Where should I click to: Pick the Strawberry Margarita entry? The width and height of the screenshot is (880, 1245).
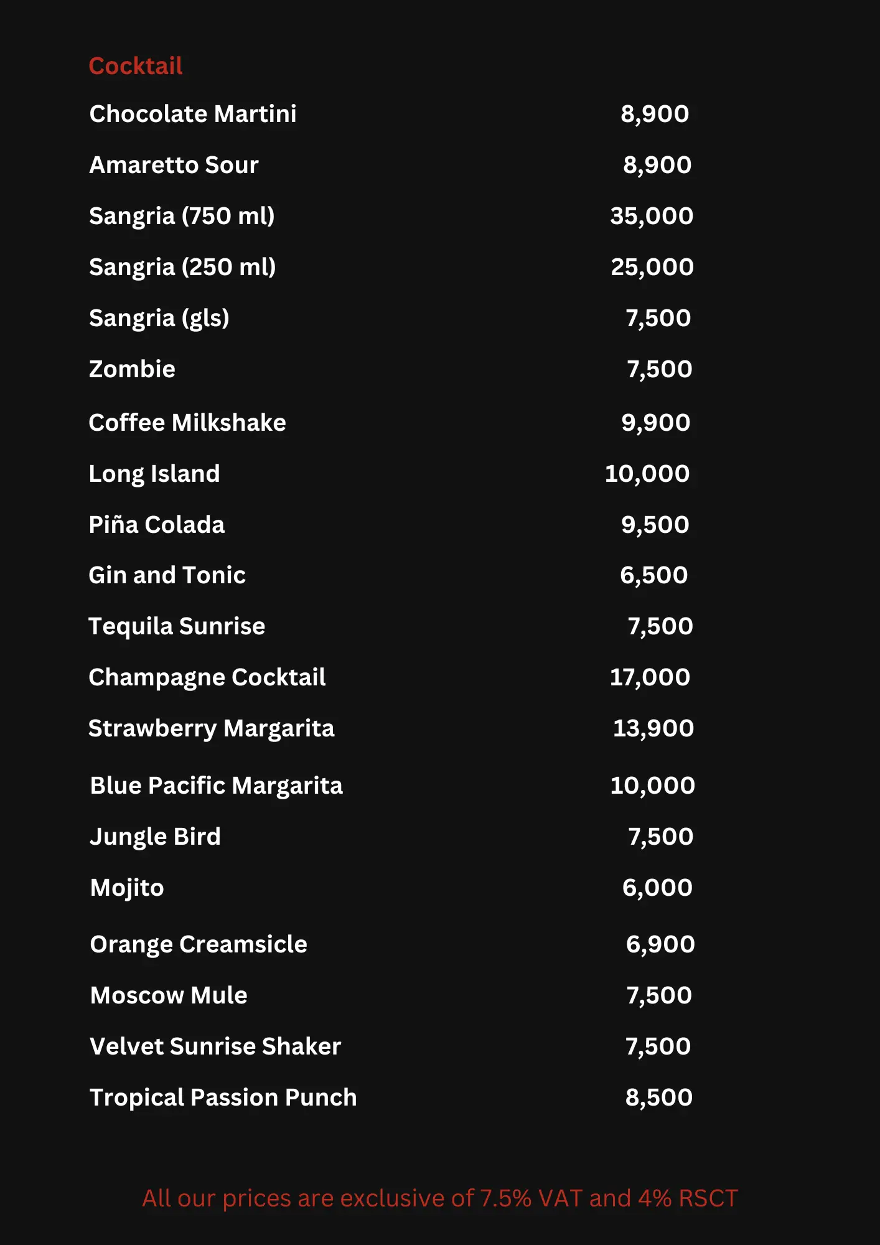tap(212, 728)
